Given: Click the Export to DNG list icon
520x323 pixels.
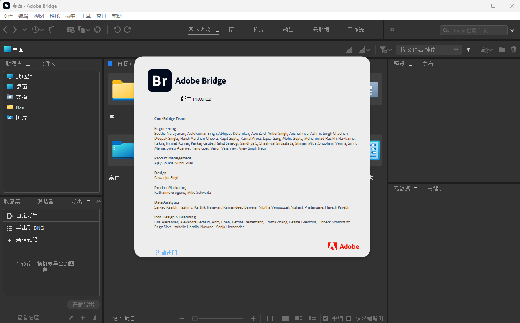Looking at the screenshot, I should click(x=10, y=228).
